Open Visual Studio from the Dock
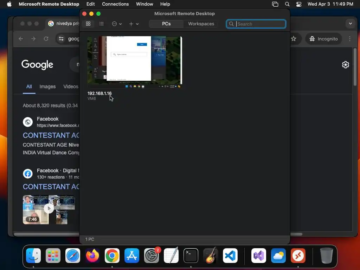The image size is (360, 270). 259,256
